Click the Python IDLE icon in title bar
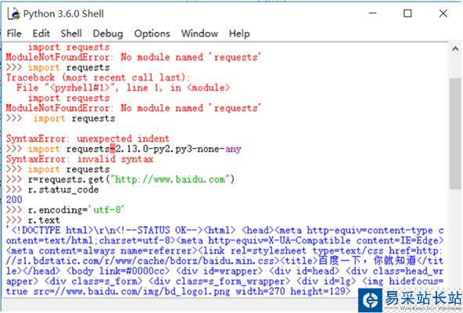The width and height of the screenshot is (463, 313). pos(13,13)
